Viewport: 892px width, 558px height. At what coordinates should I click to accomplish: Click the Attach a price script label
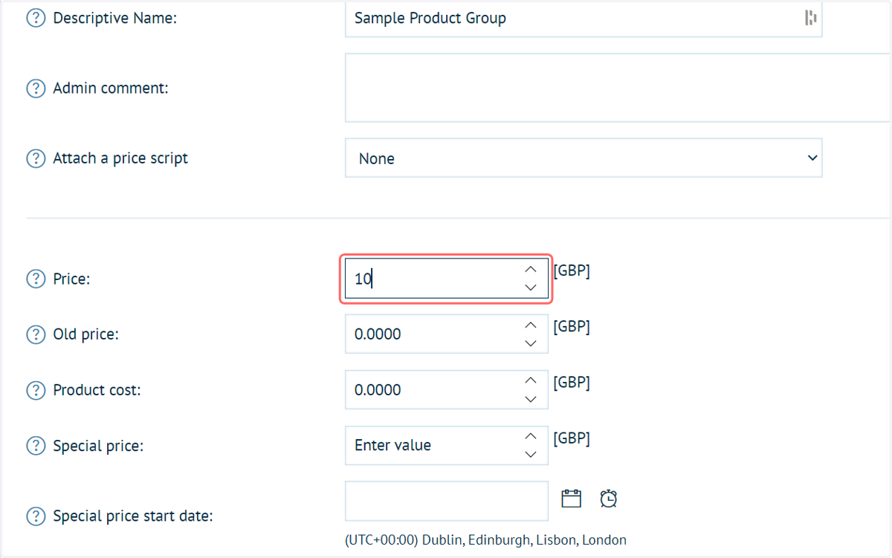120,158
